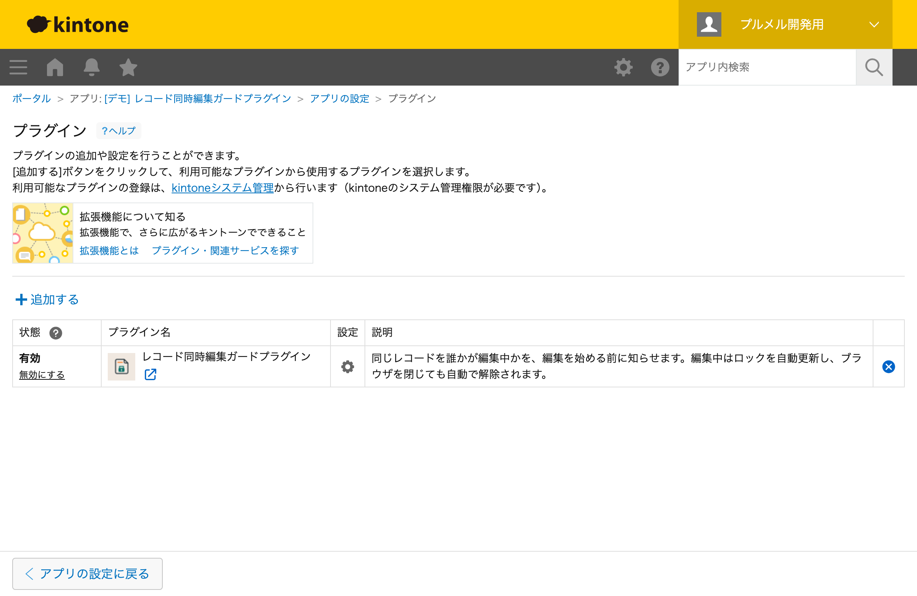Click the アプリの設定に戻る button
Image resolution: width=917 pixels, height=596 pixels.
coord(87,573)
